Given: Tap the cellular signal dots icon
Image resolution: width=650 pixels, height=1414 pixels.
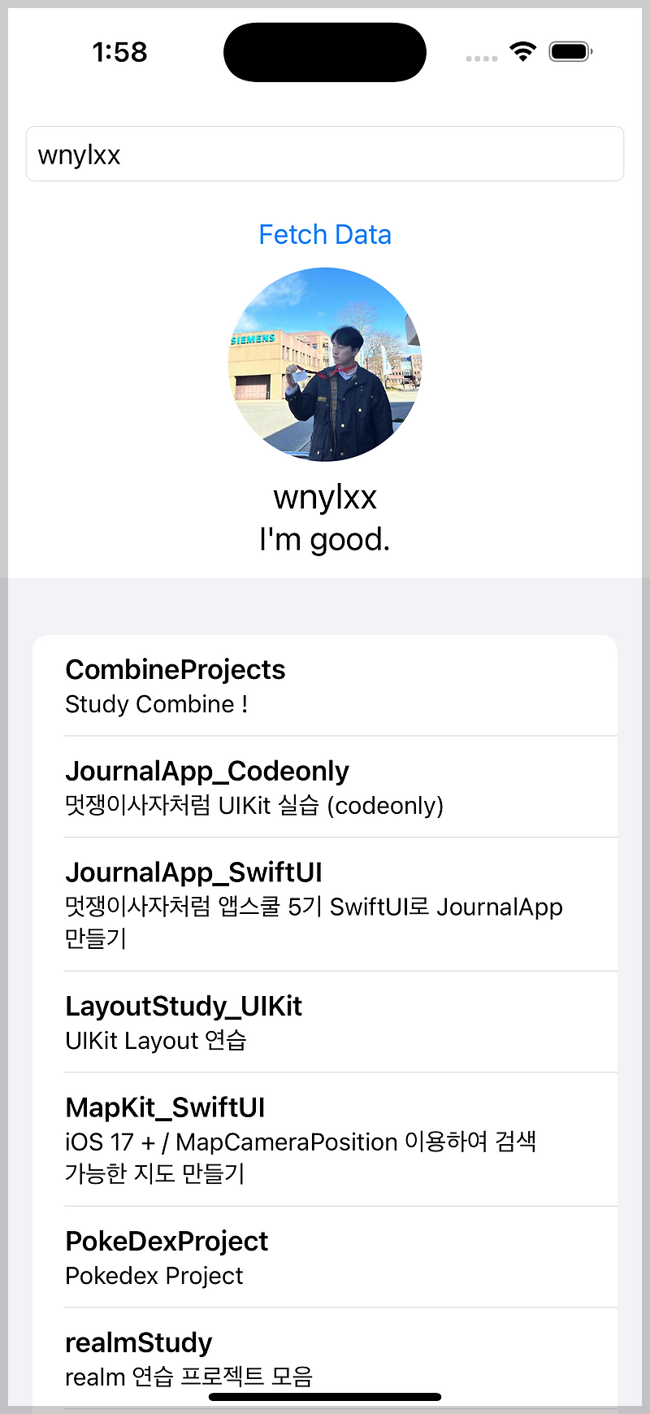Looking at the screenshot, I should 482,59.
